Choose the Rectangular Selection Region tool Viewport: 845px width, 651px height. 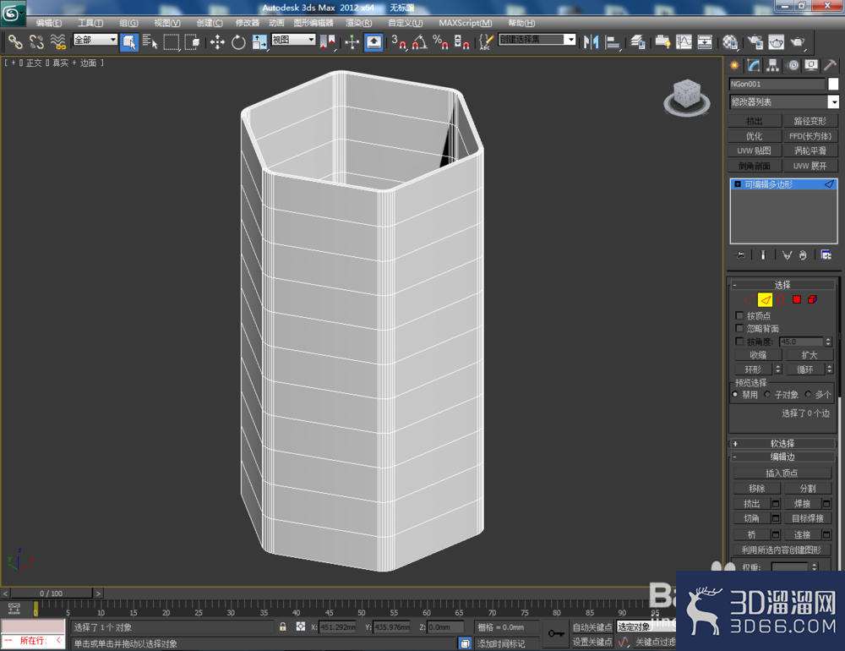172,42
